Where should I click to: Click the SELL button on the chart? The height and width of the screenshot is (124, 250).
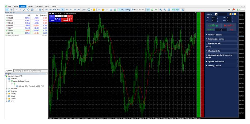point(52,16)
